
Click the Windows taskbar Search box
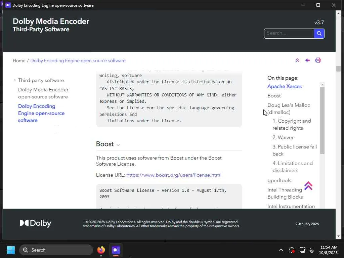coord(56,250)
